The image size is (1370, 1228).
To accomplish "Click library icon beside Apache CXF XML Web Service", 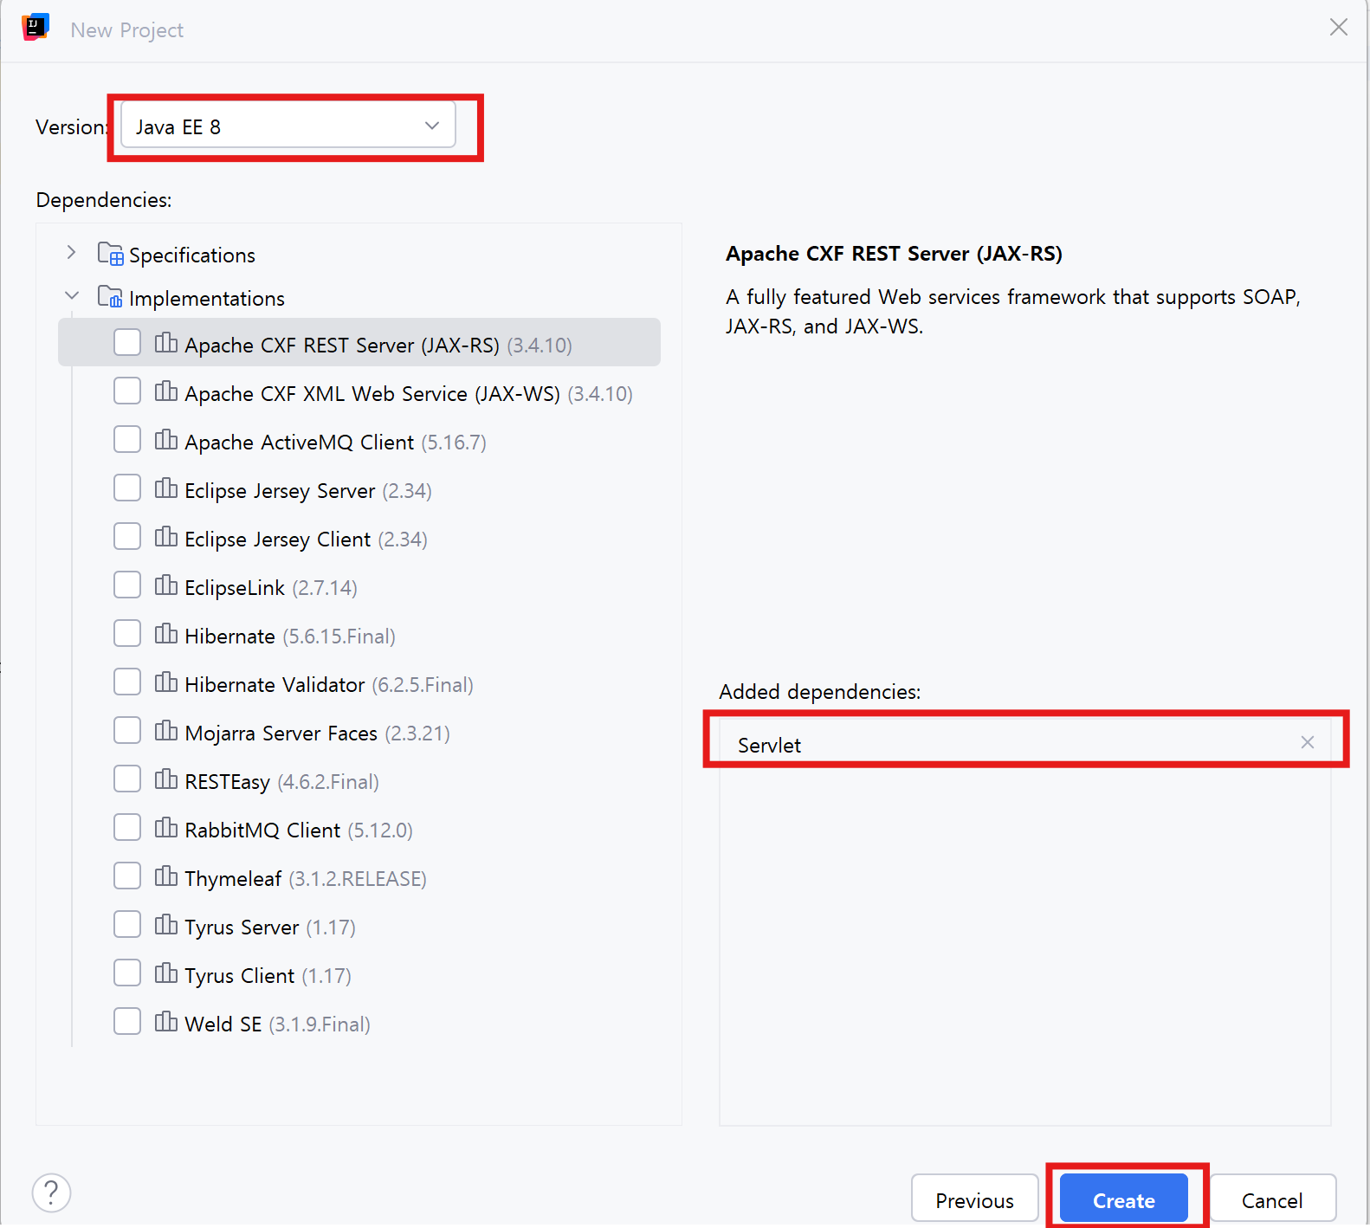I will [x=166, y=391].
